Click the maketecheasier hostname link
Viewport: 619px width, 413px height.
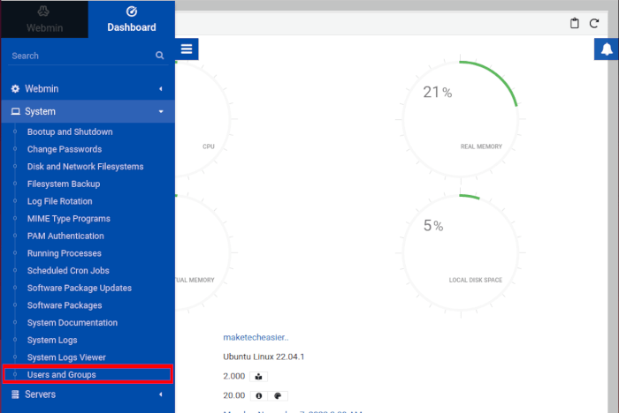point(256,337)
